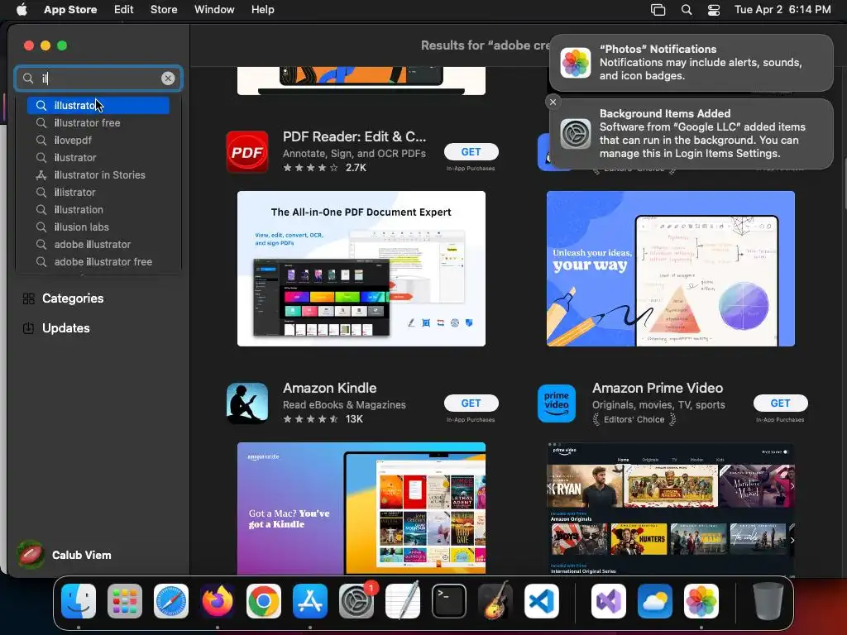Open the cloud weather app in Dock
Viewport: 847px width, 635px height.
655,601
